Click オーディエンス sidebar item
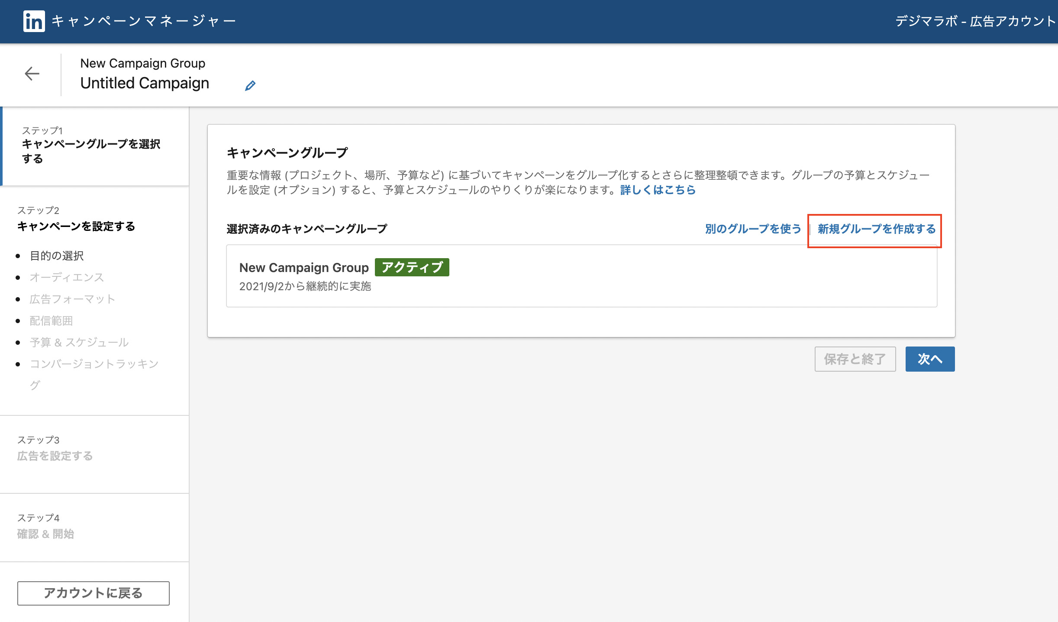The height and width of the screenshot is (622, 1058). 67,277
